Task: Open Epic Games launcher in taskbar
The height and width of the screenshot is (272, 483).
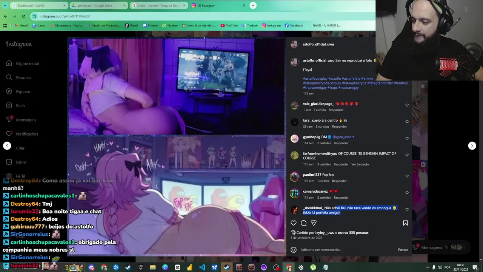Action: (x=140, y=267)
